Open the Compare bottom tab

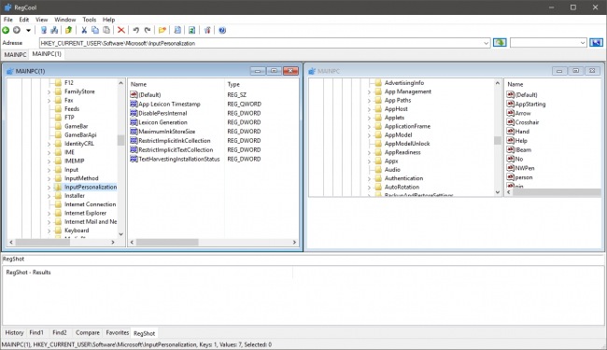(x=88, y=332)
